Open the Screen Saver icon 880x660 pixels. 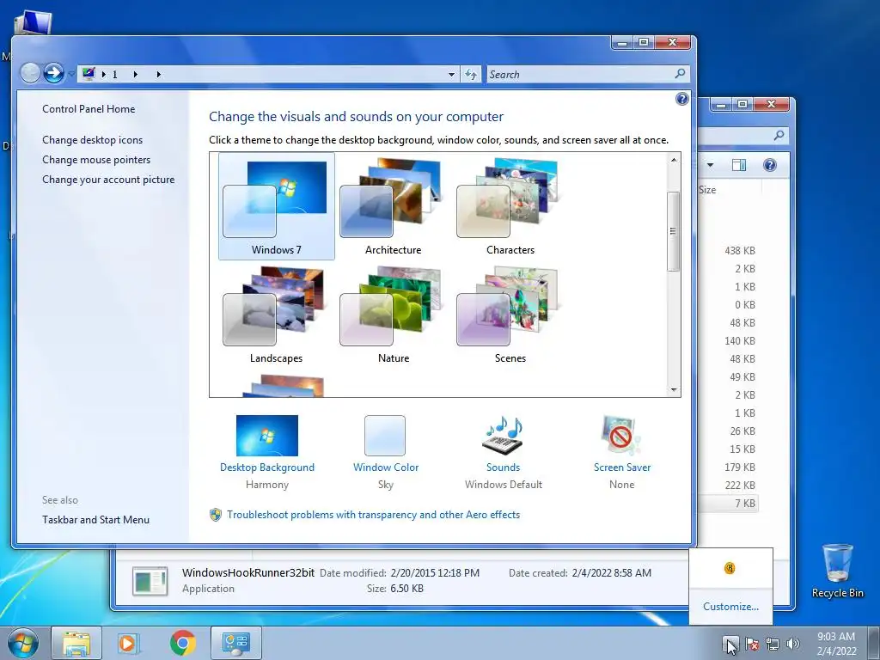point(621,436)
